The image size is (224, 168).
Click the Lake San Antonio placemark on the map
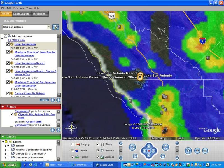[x=140, y=78]
